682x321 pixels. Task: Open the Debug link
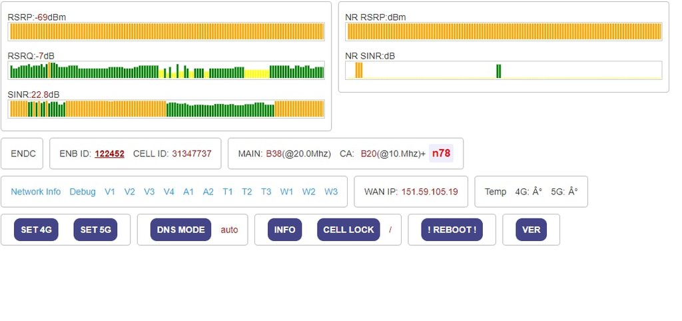click(x=83, y=192)
